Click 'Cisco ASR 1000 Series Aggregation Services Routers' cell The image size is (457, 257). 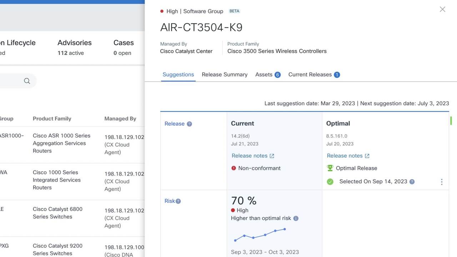(61, 143)
